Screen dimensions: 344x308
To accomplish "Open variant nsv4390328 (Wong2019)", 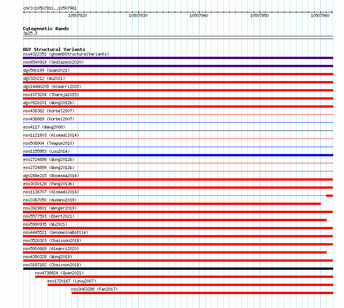I will pyautogui.click(x=48, y=257).
